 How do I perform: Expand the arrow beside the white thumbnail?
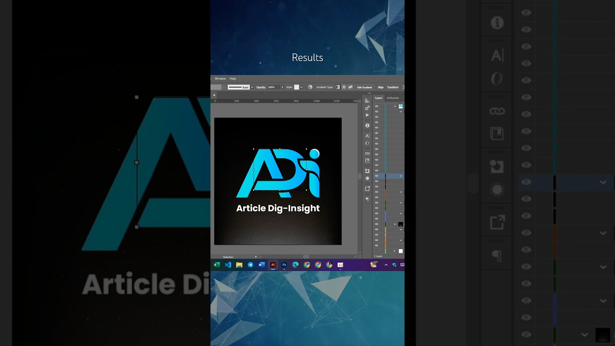pos(394,251)
